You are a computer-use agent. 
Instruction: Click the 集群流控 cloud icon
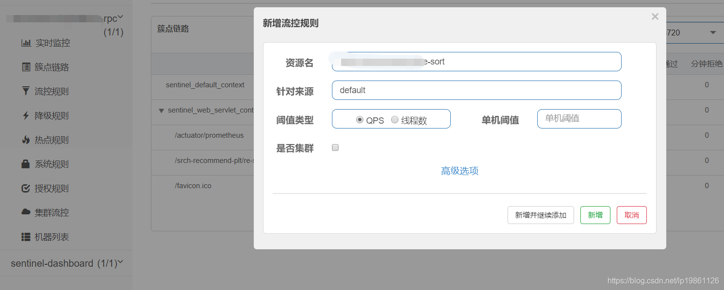coord(26,212)
